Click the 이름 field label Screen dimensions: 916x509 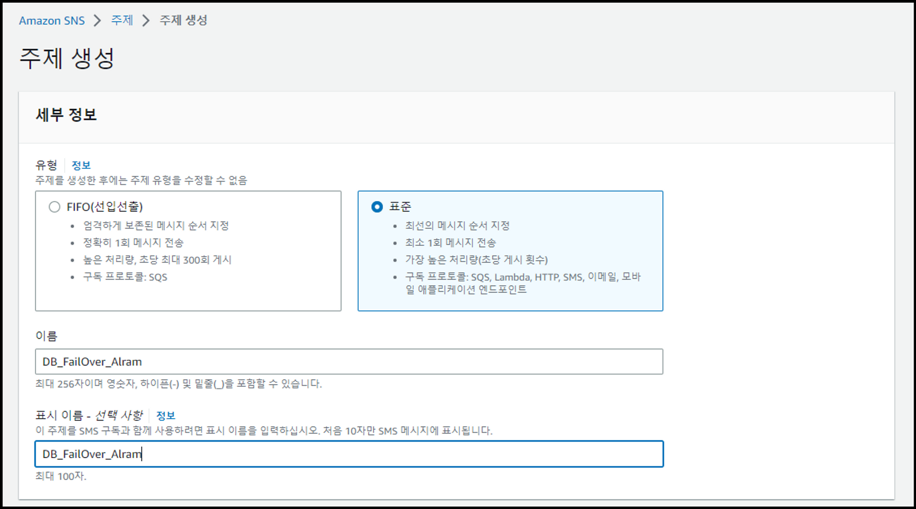[x=46, y=336]
